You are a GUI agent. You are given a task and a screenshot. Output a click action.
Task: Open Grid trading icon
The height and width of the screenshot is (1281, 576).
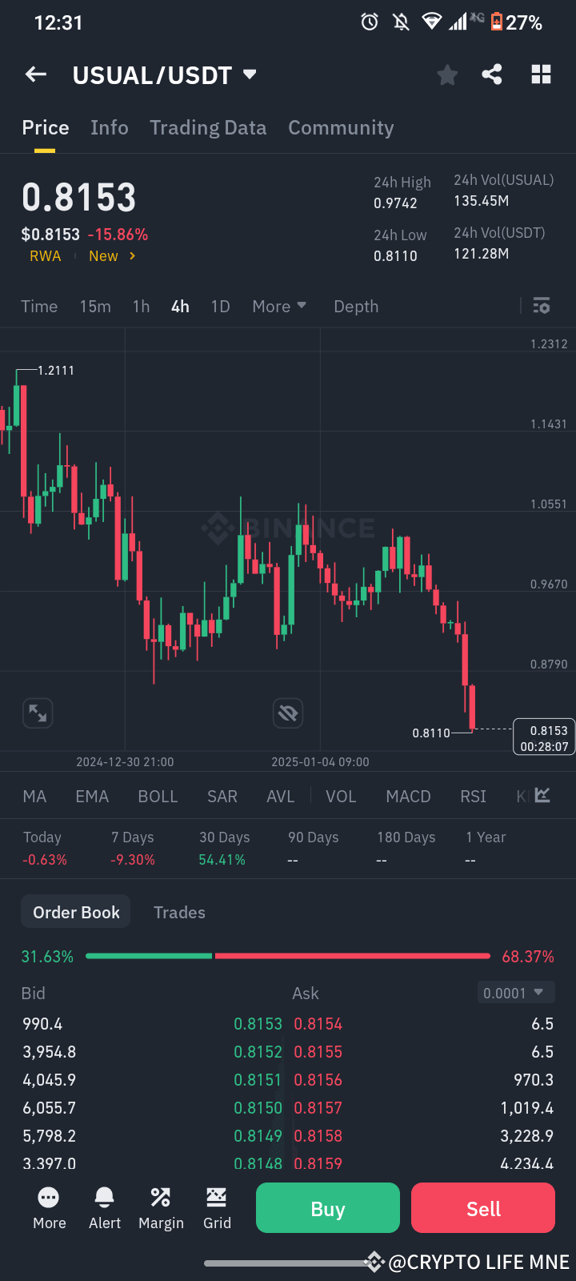216,1207
